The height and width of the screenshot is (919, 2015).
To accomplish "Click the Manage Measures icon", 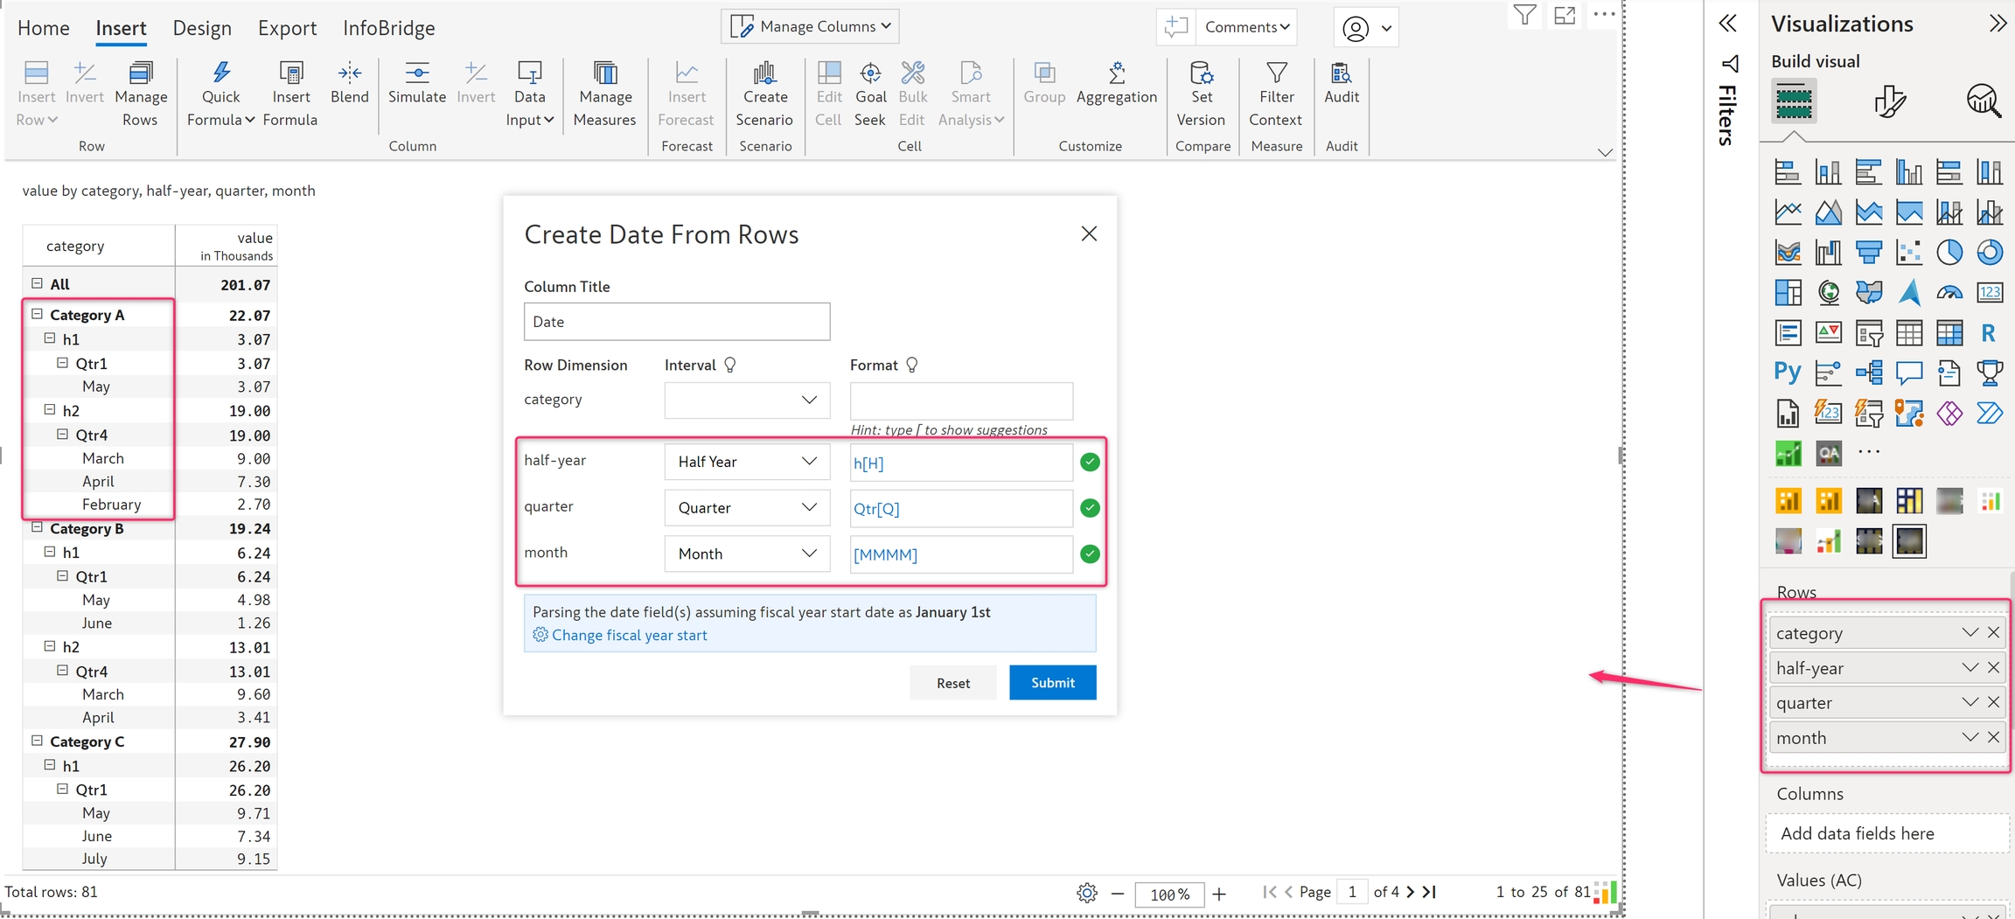I will (604, 73).
